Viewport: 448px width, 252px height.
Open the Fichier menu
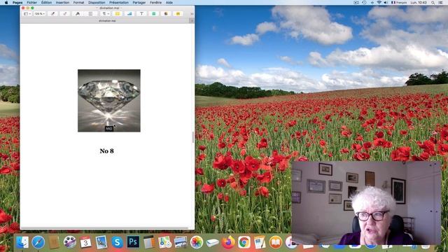pos(31,2)
